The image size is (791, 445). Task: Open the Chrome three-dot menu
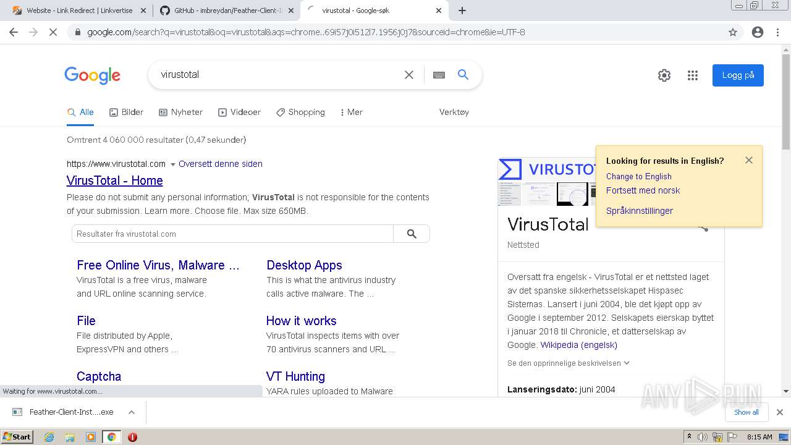coord(777,32)
